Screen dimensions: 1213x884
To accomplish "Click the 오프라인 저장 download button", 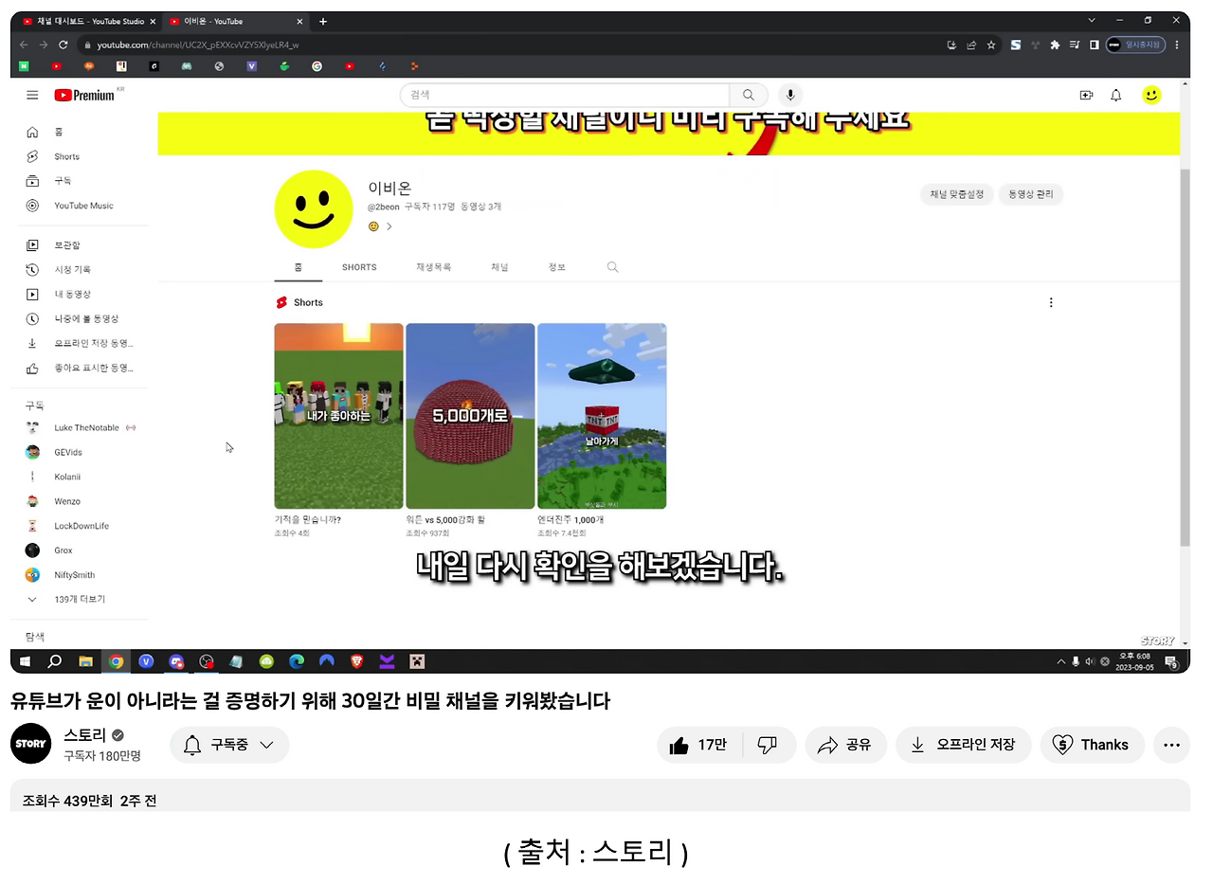I will click(x=963, y=745).
